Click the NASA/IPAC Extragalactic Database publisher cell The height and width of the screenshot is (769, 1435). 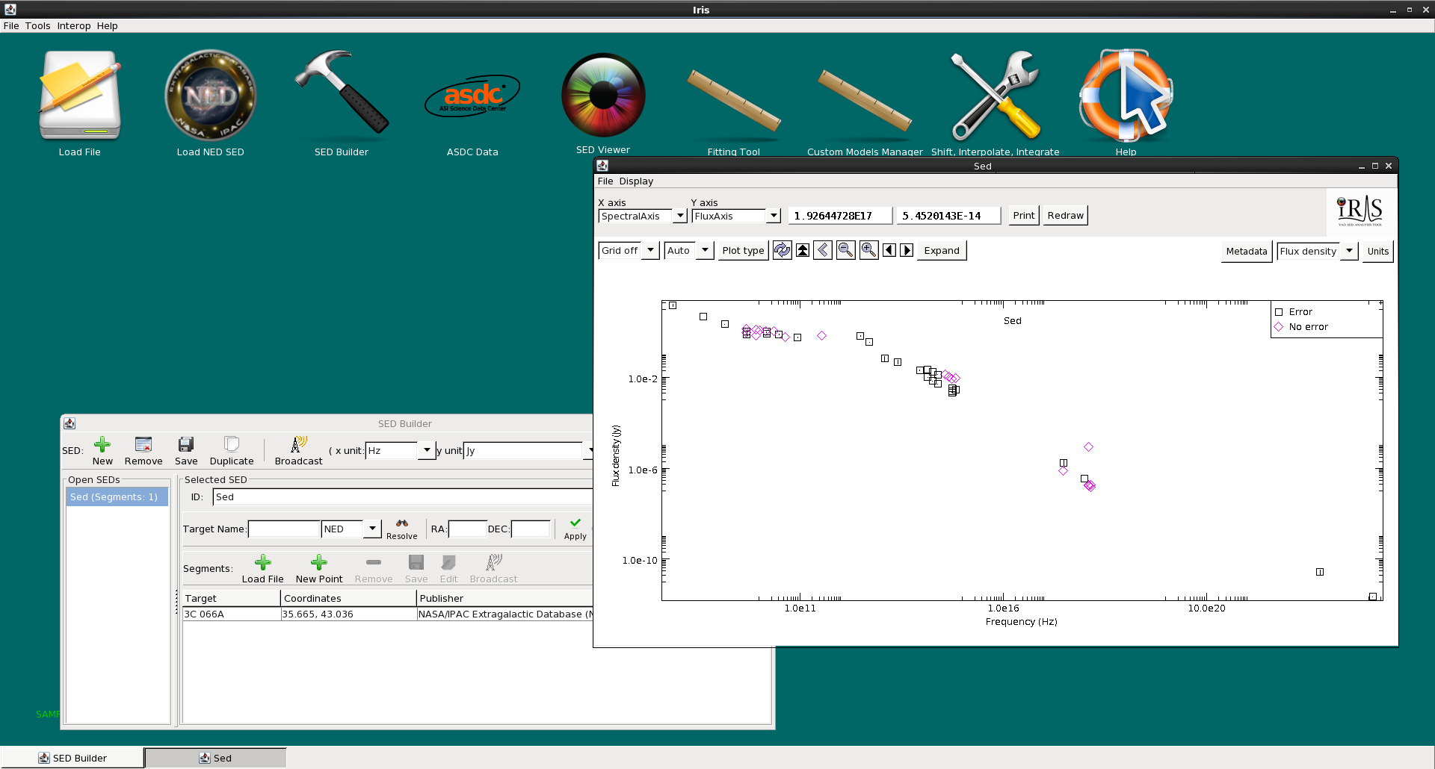pos(505,614)
